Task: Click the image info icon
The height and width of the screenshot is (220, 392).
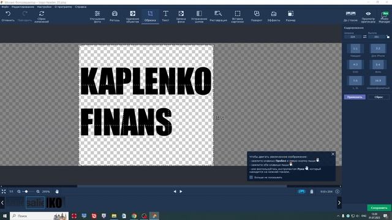Action: point(337,191)
